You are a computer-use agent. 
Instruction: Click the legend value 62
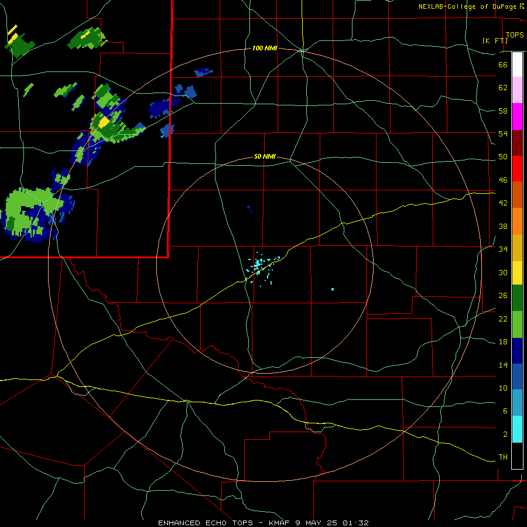coord(503,88)
